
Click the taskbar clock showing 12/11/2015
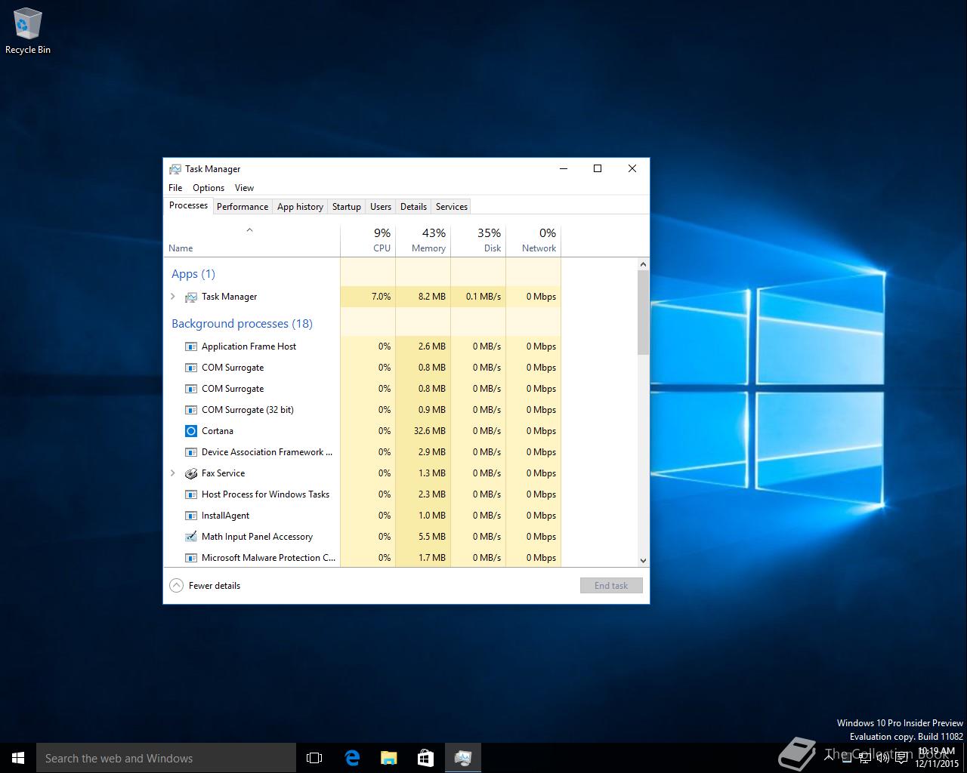tap(937, 758)
